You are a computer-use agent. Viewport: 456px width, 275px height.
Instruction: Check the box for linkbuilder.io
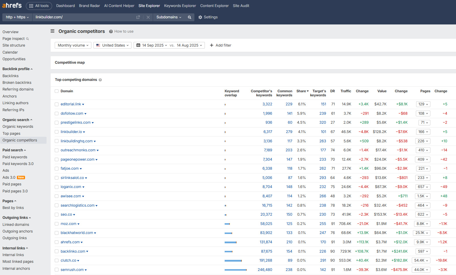pos(57,132)
